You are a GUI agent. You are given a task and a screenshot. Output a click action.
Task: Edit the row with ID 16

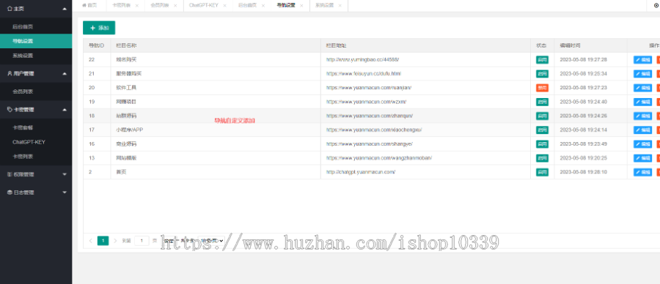coord(642,144)
